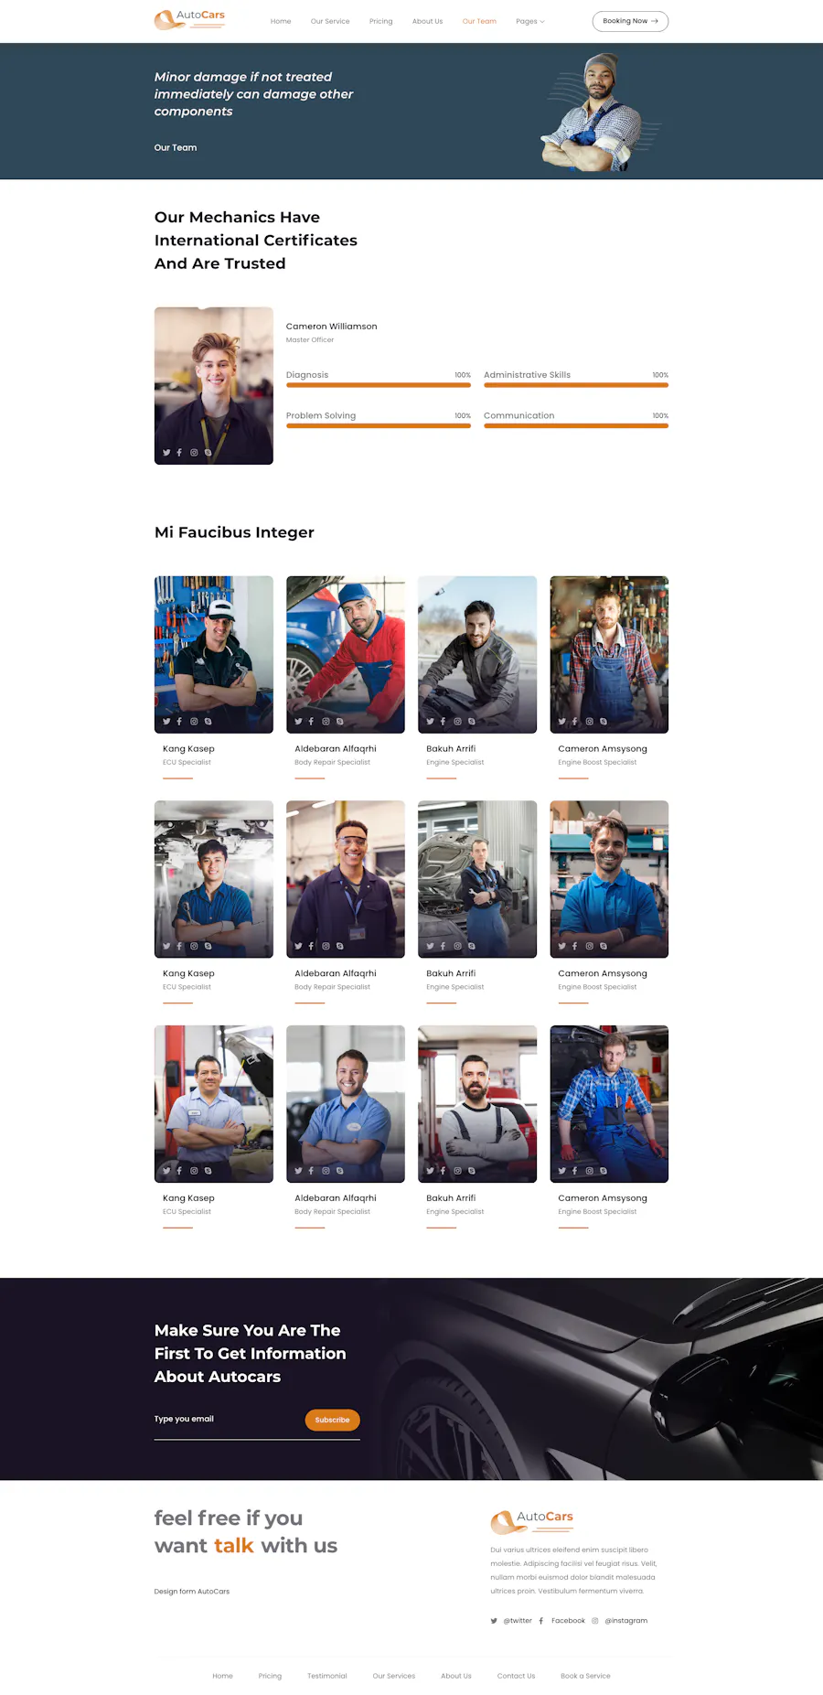Screen dimensions: 823x1695
Task: Open the footer Twitter bird icon
Action: 494,1621
